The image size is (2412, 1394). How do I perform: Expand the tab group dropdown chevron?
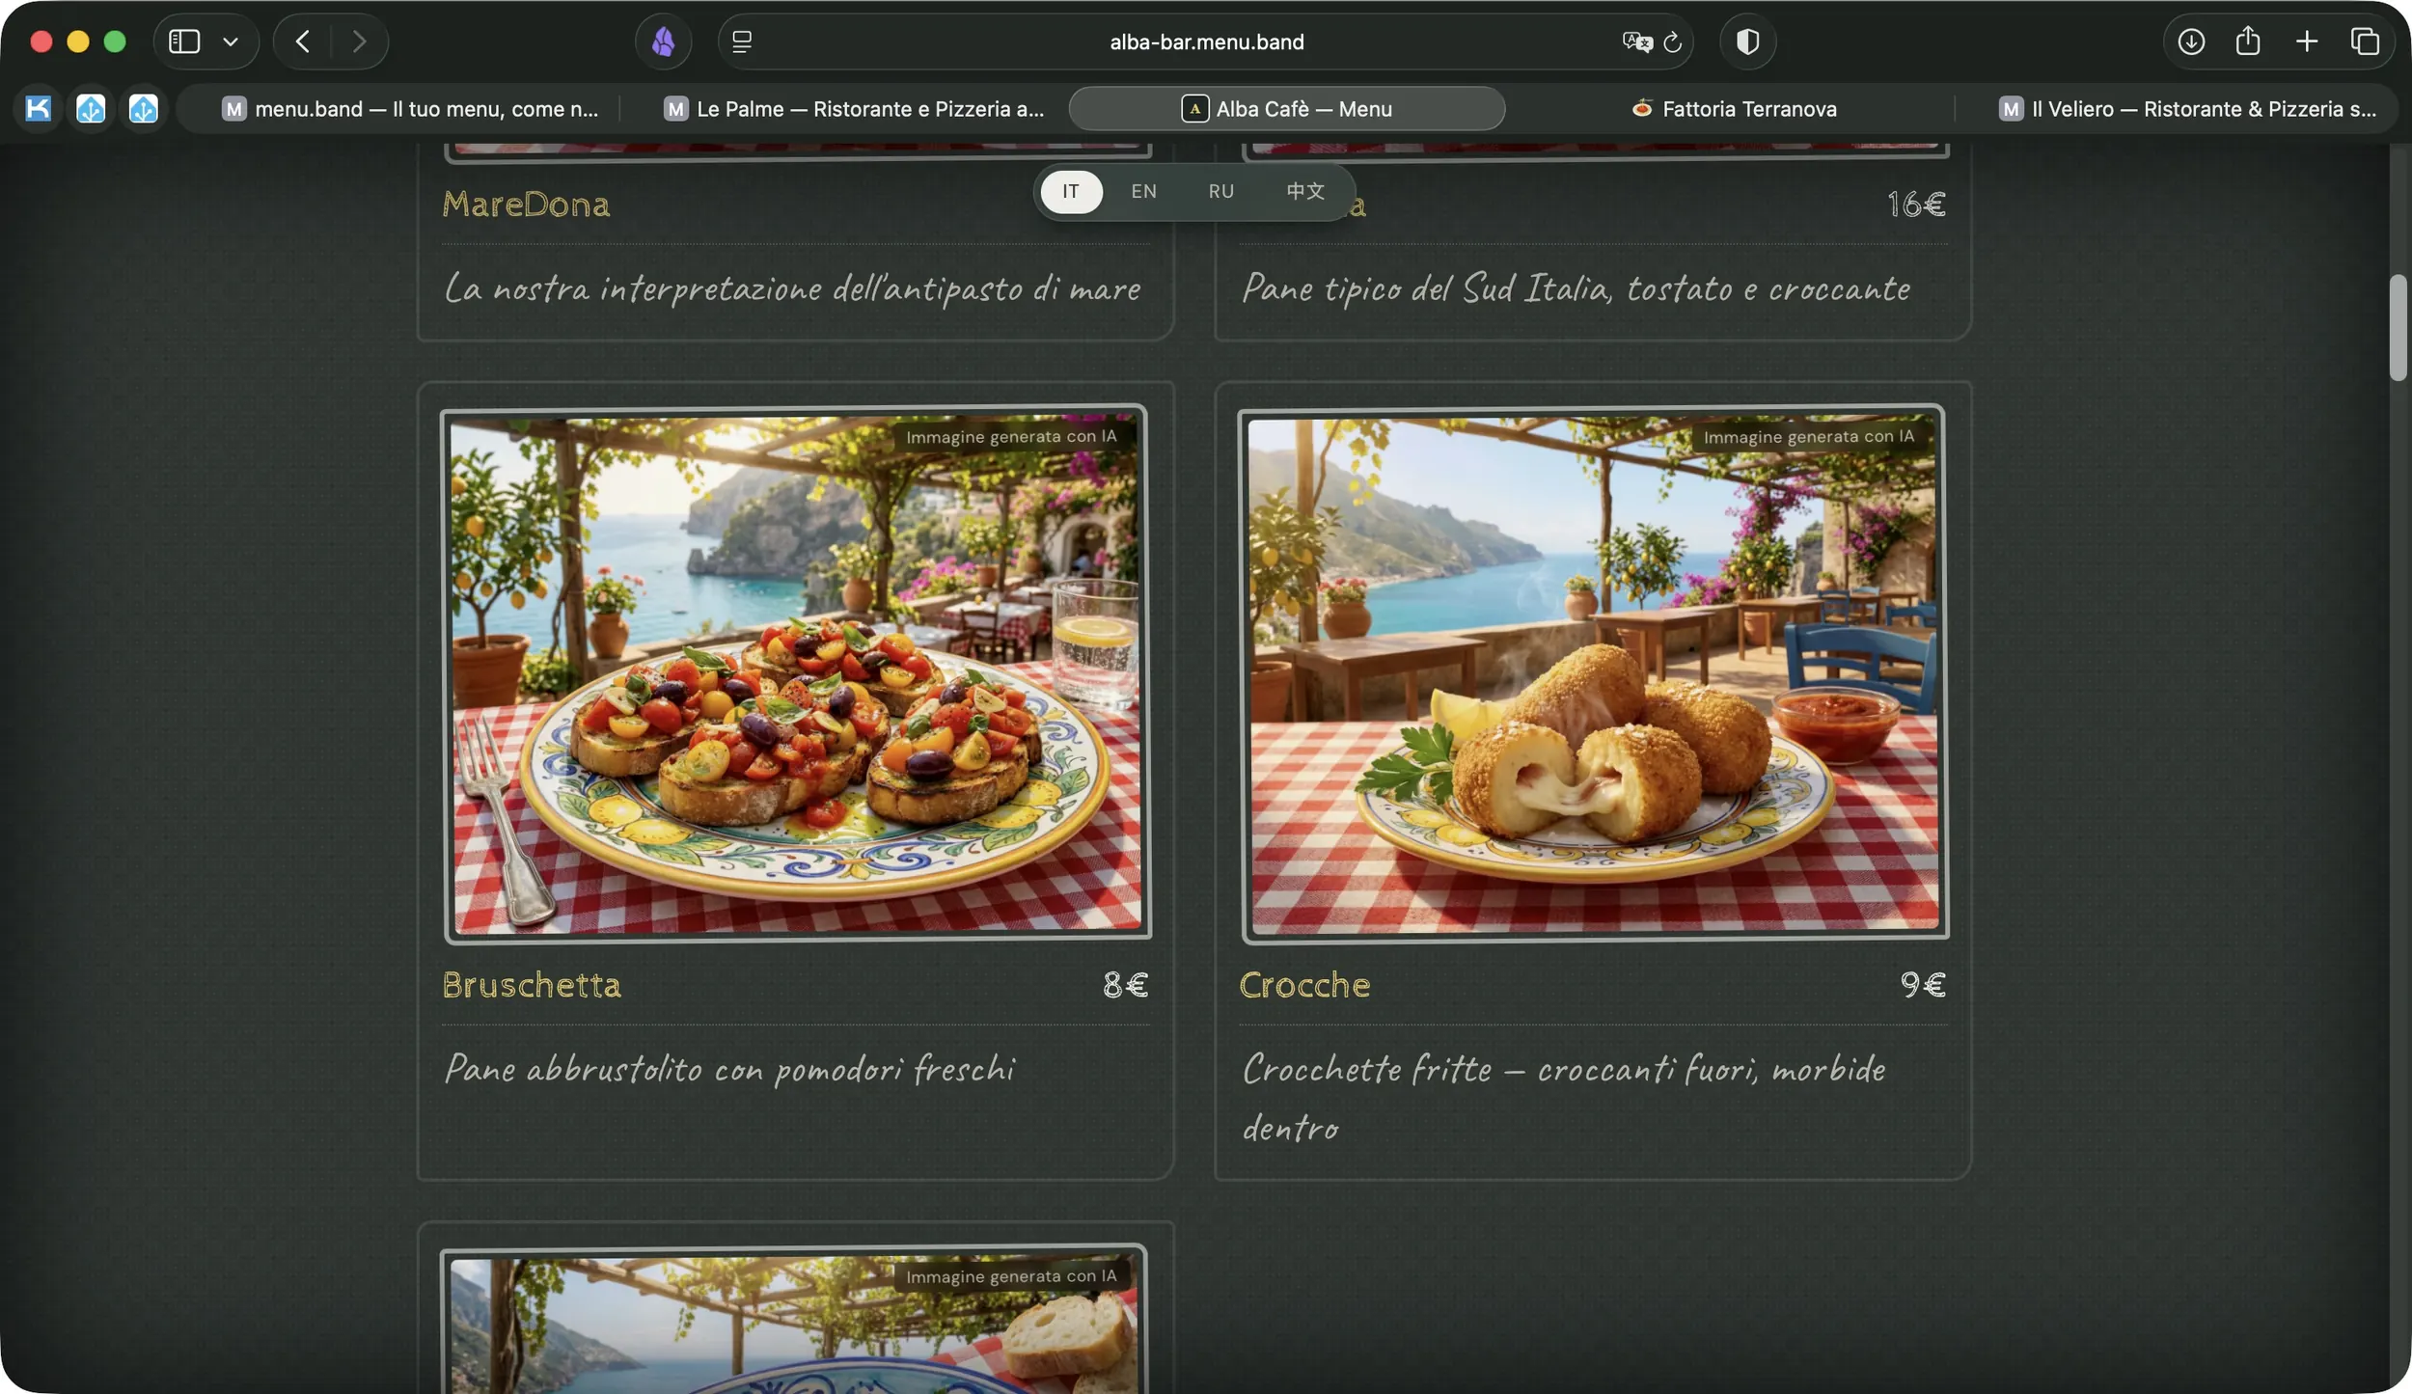(231, 41)
